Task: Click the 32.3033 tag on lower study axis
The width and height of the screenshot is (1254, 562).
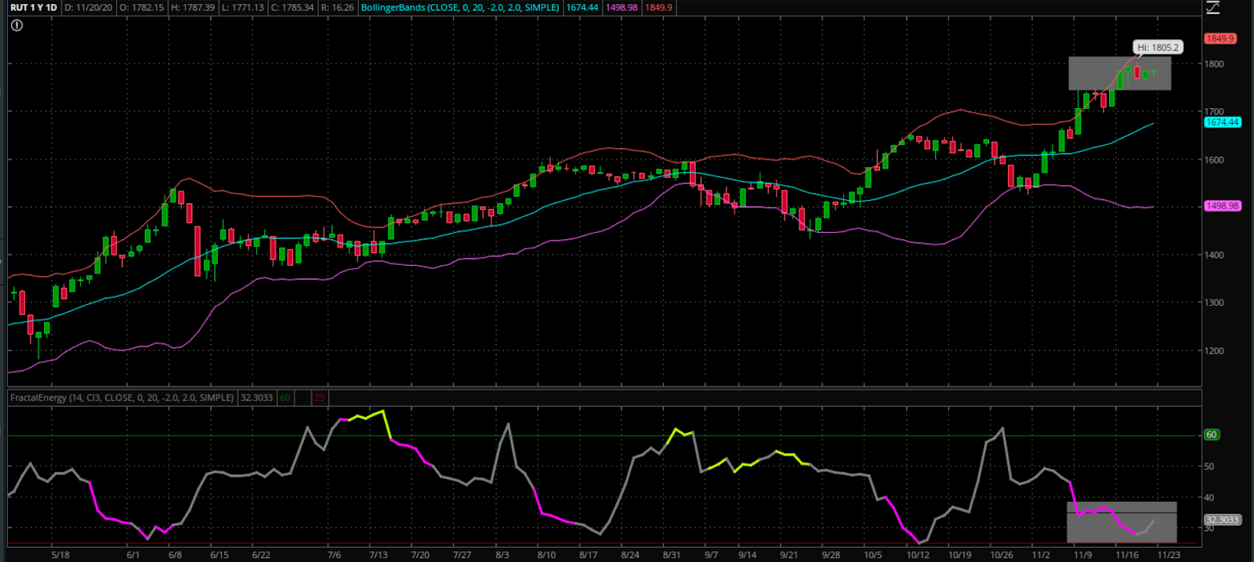Action: tap(1222, 520)
